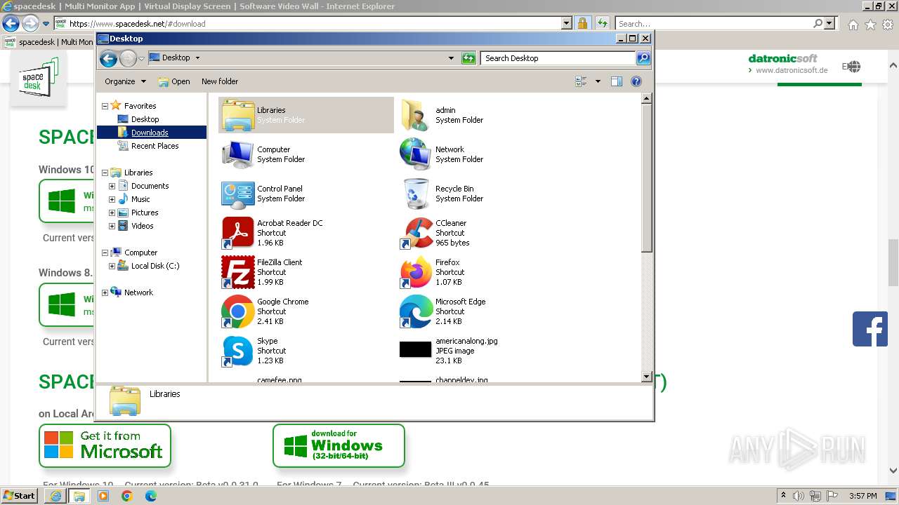
Task: Select the Libraries folder icon in file list
Action: (x=237, y=115)
